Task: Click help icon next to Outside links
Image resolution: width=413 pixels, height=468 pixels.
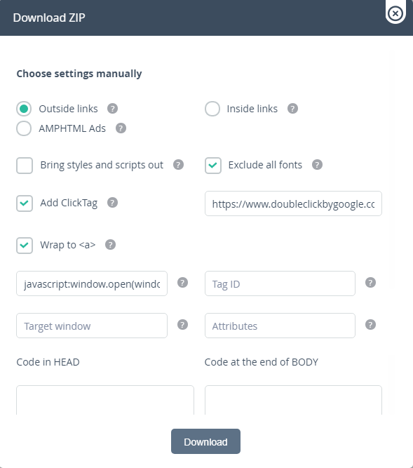Action: pyautogui.click(x=112, y=108)
